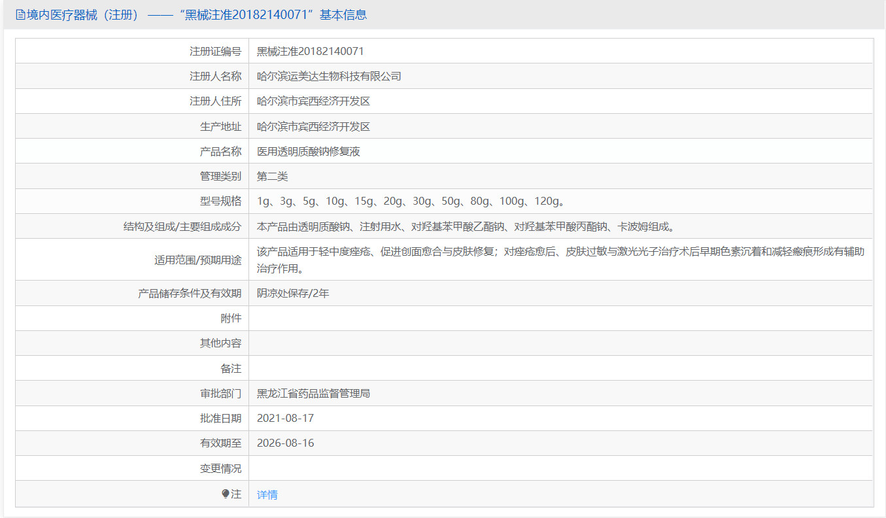The image size is (886, 518).
Task: Click the bullet icon beside 注 label
Action: tap(226, 494)
